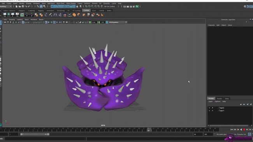Enable snap to grids magnet icon
253x142 pixels.
(x=86, y=7)
